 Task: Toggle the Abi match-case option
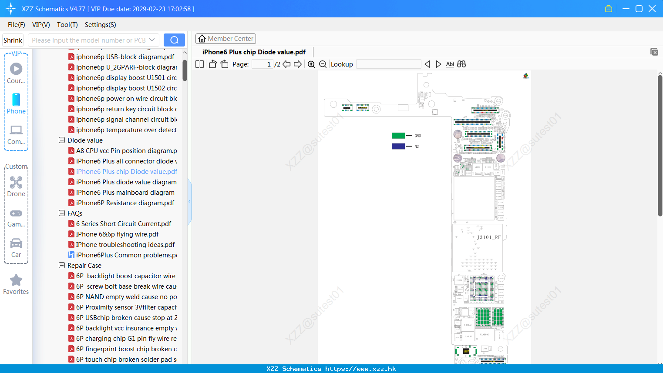click(x=450, y=64)
